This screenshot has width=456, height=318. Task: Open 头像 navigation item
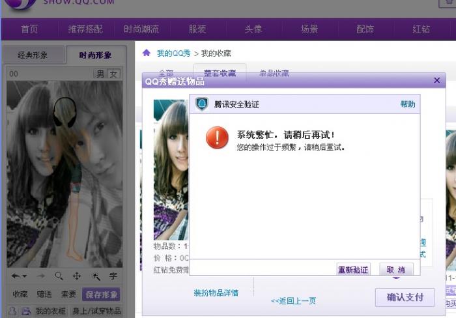(x=253, y=29)
